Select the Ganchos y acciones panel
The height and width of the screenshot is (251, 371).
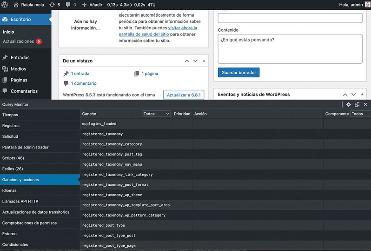[x=40, y=180]
